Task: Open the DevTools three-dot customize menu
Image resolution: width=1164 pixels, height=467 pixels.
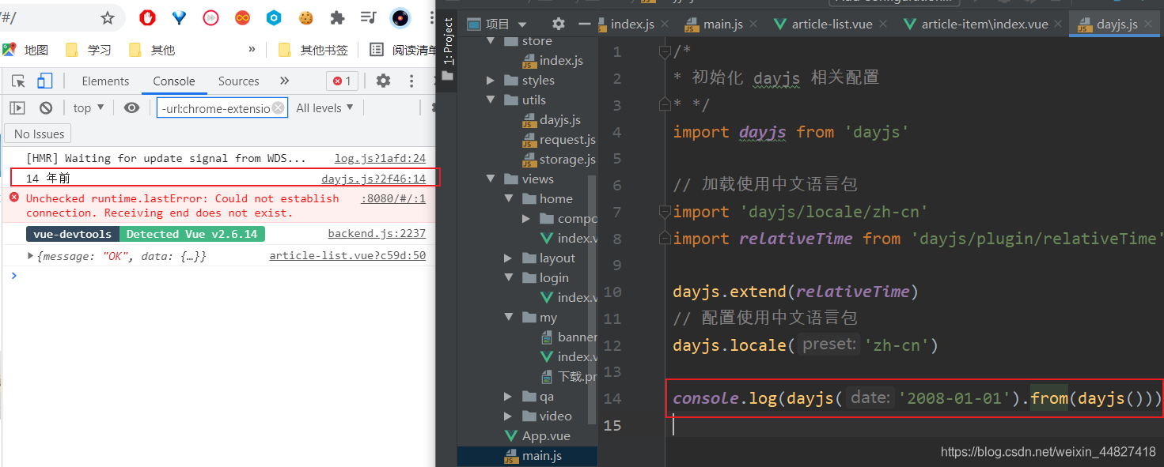Action: [x=411, y=81]
